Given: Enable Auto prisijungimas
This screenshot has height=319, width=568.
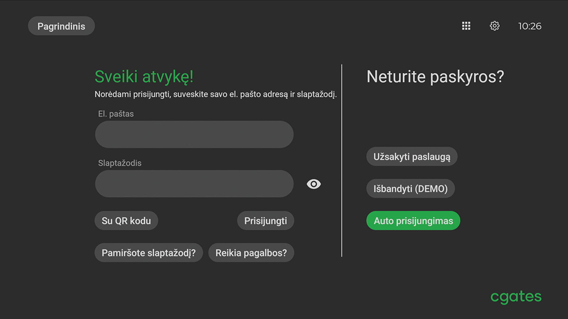Looking at the screenshot, I should click(x=413, y=221).
